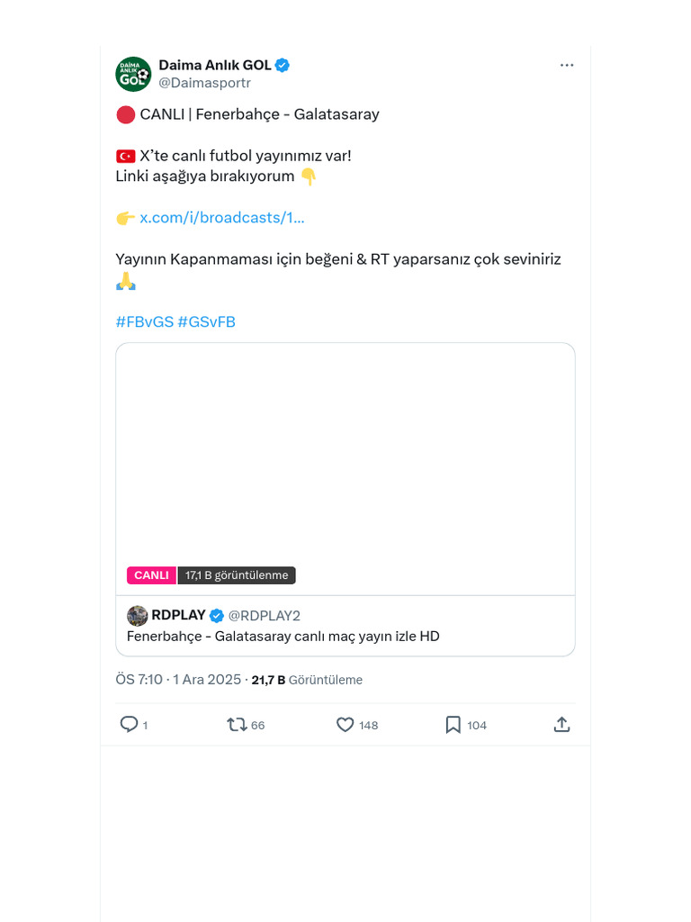Click the Daima Anlık GOL profile avatar
Viewport: 691px width, 922px height.
[x=133, y=74]
